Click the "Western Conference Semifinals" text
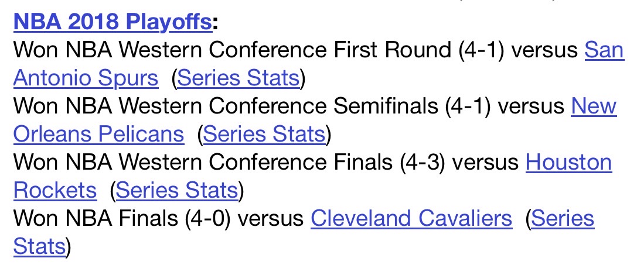637x265 pixels. pyautogui.click(x=278, y=106)
